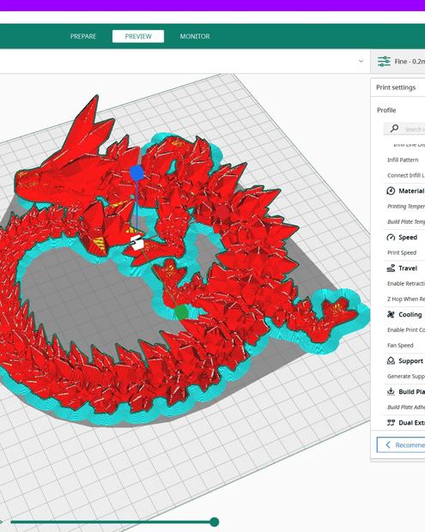Viewport: 425px width, 532px height.
Task: Click the green Y-axis move handle
Action: tap(181, 312)
